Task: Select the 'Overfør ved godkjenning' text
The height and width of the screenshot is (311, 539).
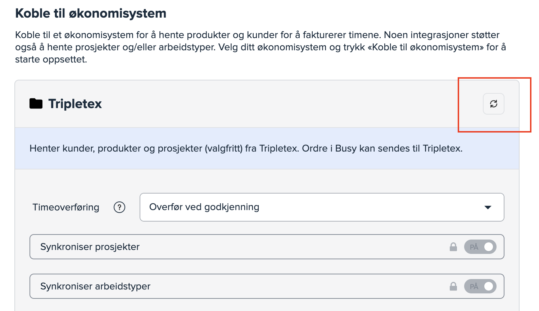Action: click(x=204, y=207)
